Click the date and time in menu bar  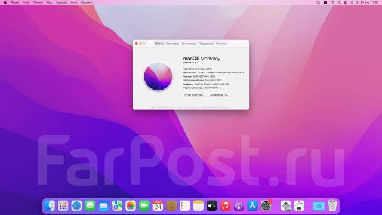(368, 2)
